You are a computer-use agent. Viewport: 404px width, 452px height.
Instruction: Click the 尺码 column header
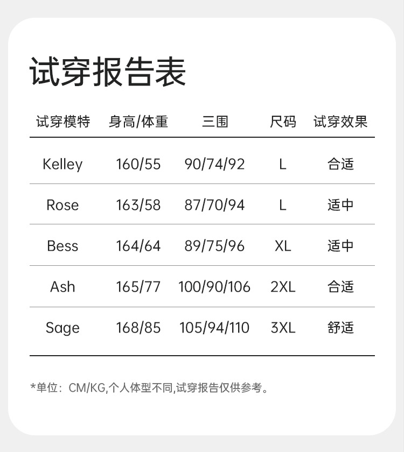tap(283, 122)
